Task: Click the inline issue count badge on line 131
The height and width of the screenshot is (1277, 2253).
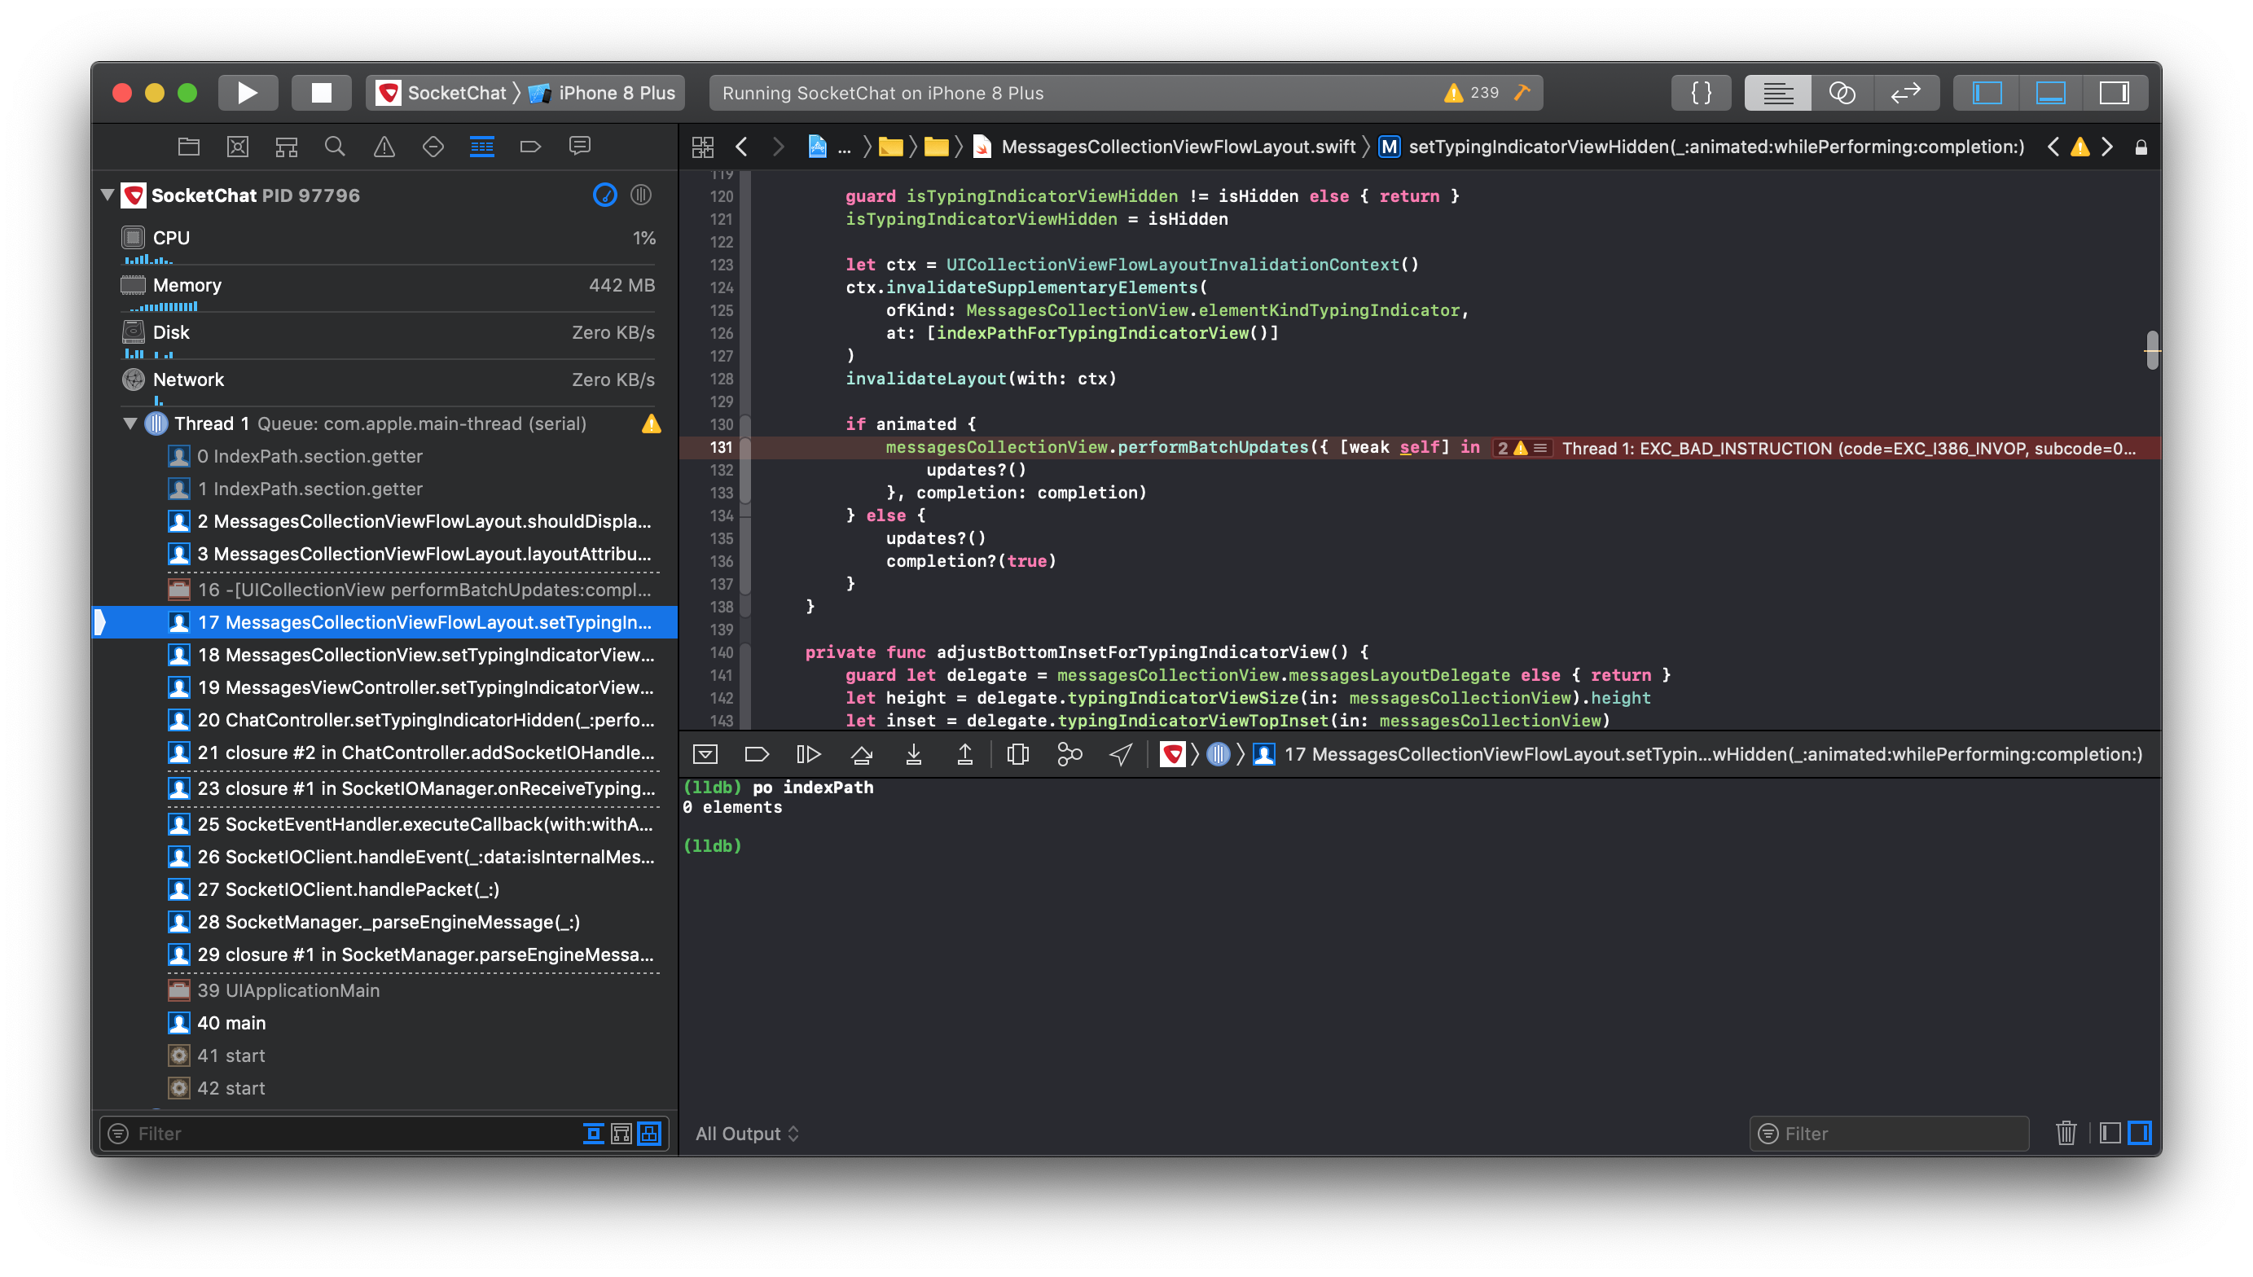Action: [1522, 448]
